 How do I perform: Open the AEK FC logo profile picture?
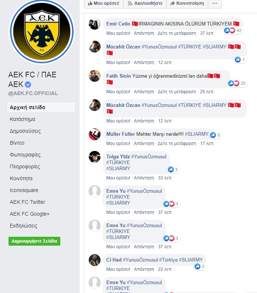(x=42, y=31)
